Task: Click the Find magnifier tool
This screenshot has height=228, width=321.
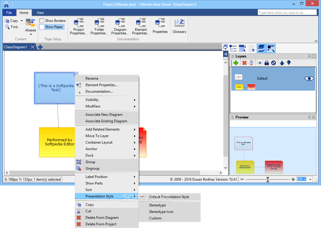Action: (12, 27)
